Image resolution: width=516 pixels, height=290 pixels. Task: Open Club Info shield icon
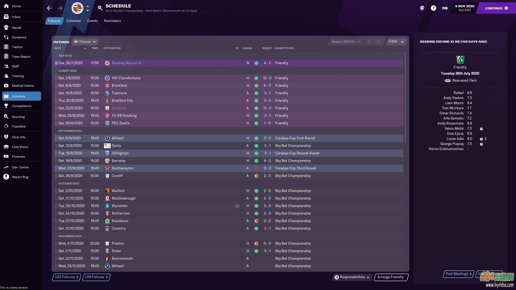6,137
